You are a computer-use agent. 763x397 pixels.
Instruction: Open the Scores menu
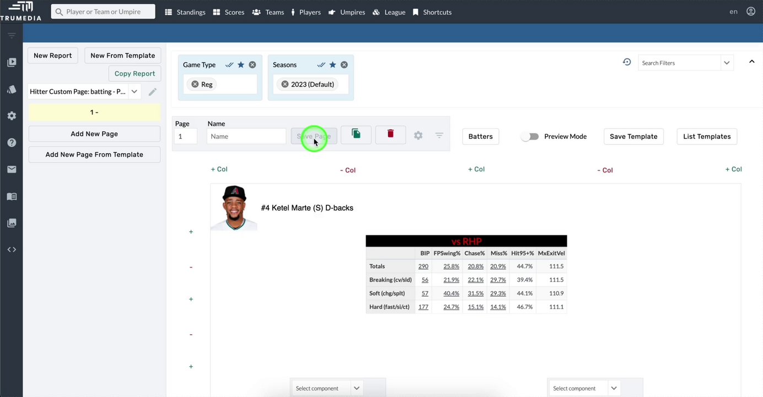pos(229,12)
